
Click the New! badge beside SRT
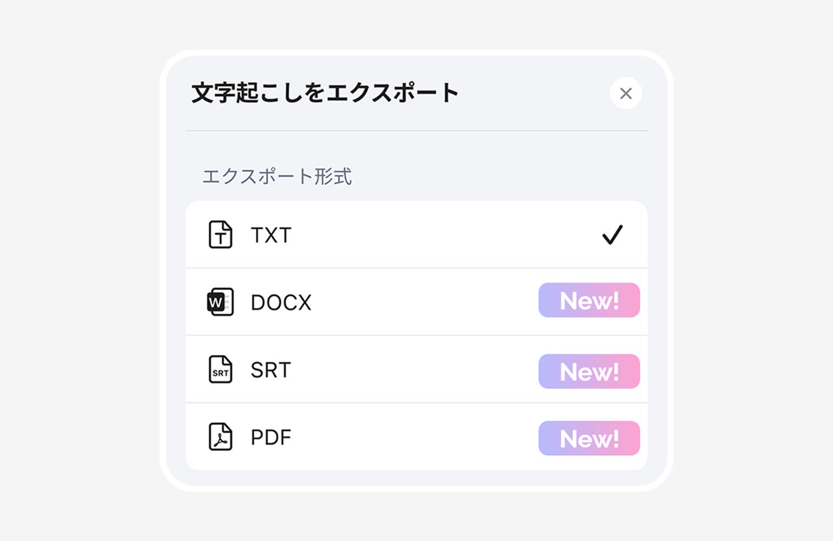click(589, 372)
